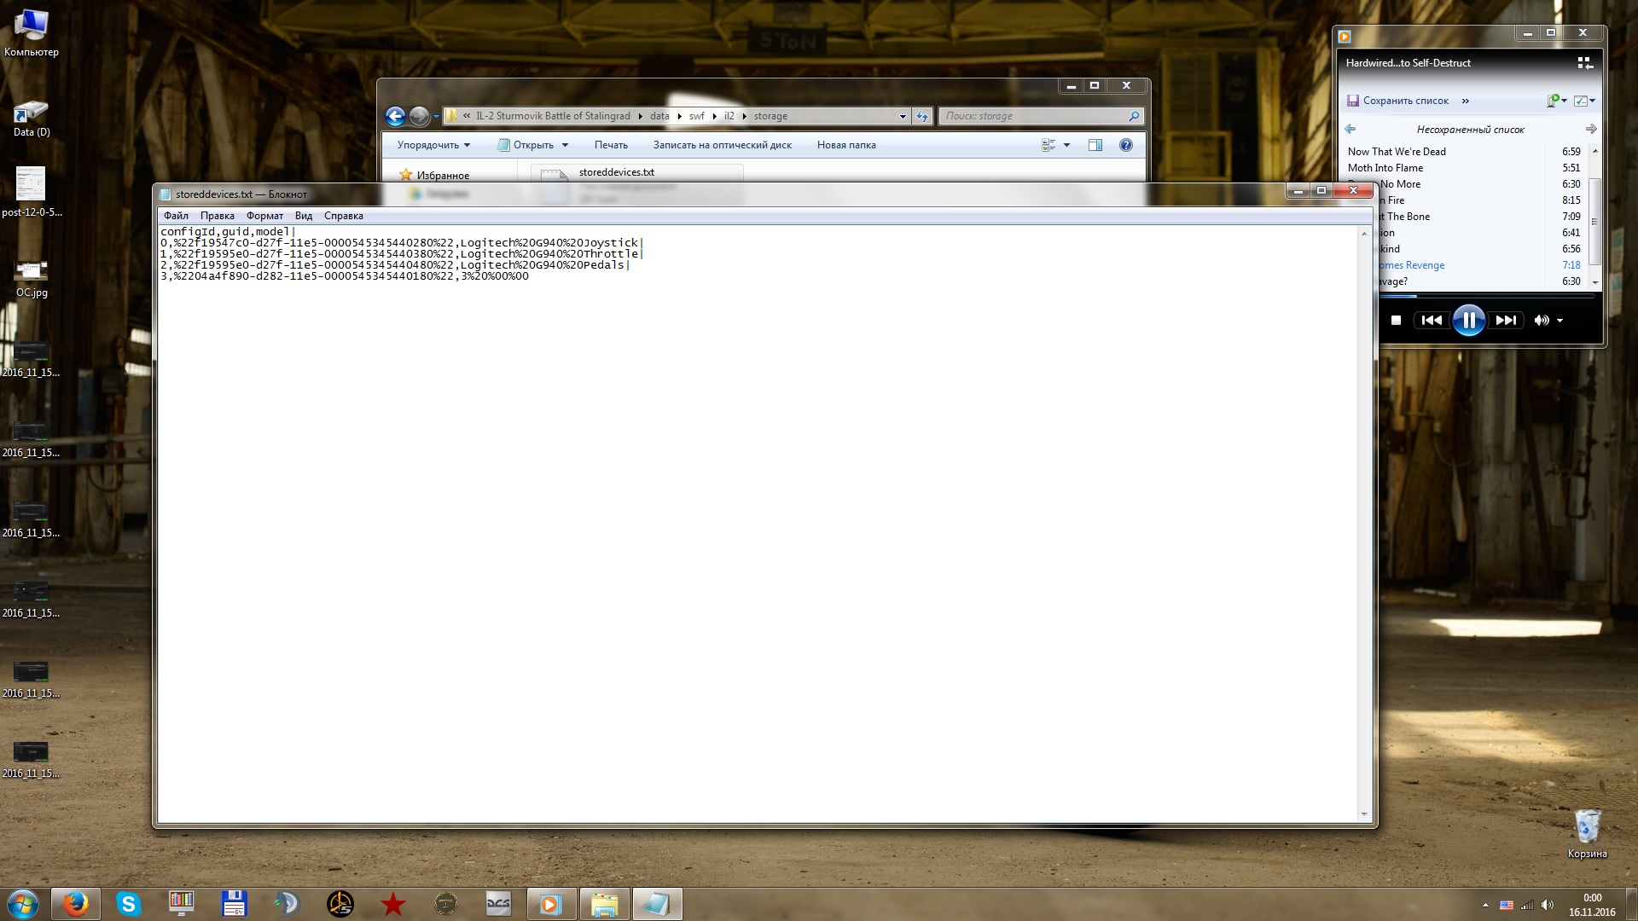Open Explorer help icon
Image resolution: width=1638 pixels, height=921 pixels.
1125,145
